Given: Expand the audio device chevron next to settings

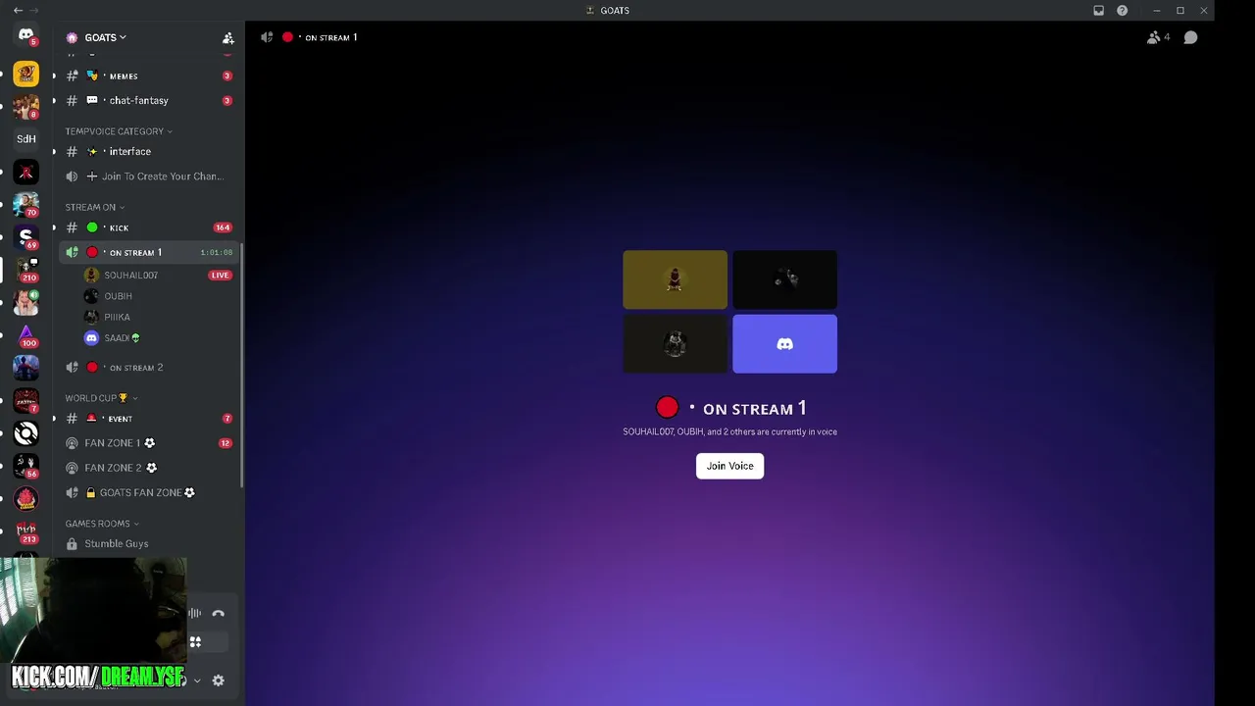Looking at the screenshot, I should [x=197, y=681].
